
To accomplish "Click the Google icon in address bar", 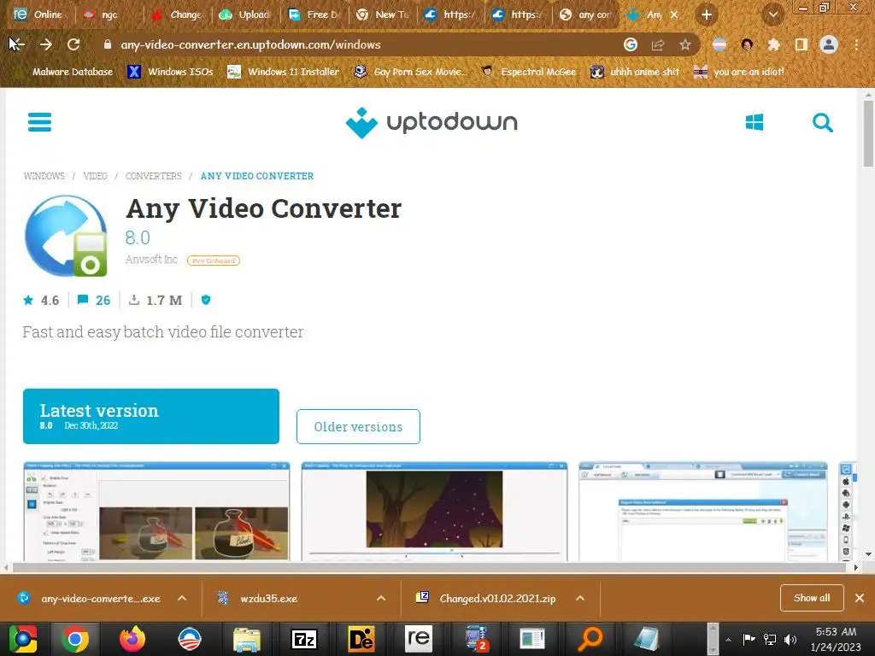I will click(x=631, y=44).
